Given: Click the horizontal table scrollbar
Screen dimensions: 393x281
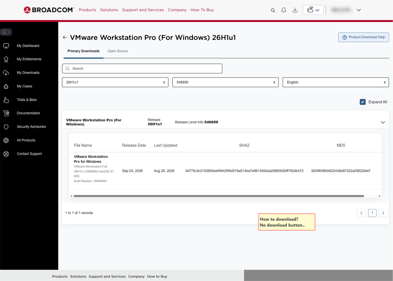Looking at the screenshot, I should click(219, 196).
